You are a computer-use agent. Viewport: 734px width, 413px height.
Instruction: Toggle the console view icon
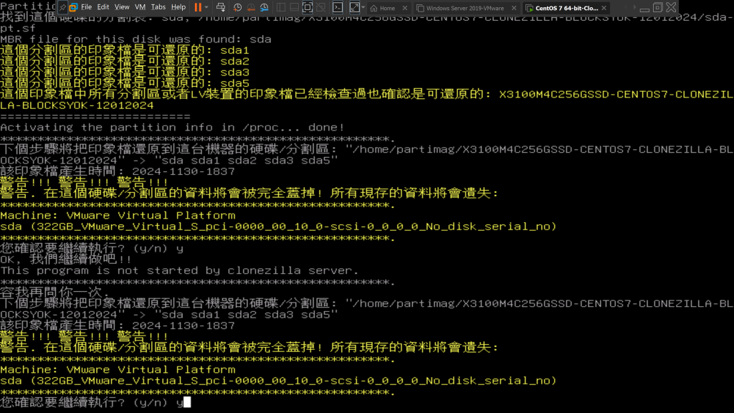[338, 7]
